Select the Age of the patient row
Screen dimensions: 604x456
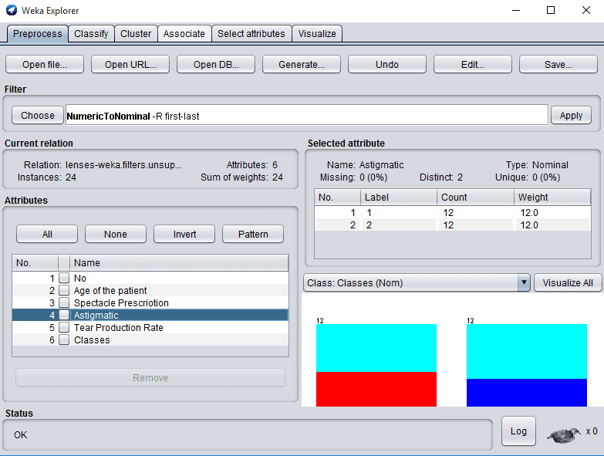pos(150,290)
